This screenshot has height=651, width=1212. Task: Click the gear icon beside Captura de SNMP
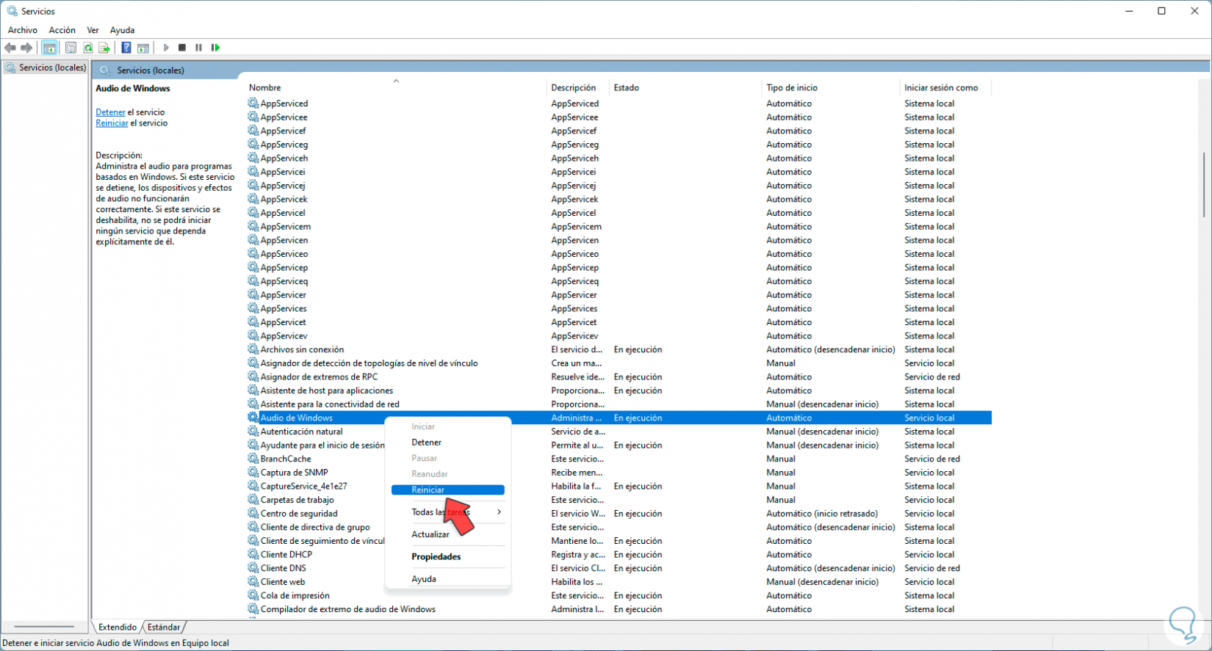pos(253,473)
